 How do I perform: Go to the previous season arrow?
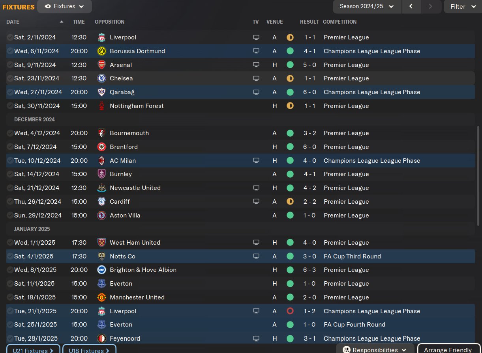tap(411, 7)
